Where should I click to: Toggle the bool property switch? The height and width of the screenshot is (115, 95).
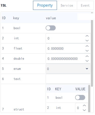click(51, 28)
